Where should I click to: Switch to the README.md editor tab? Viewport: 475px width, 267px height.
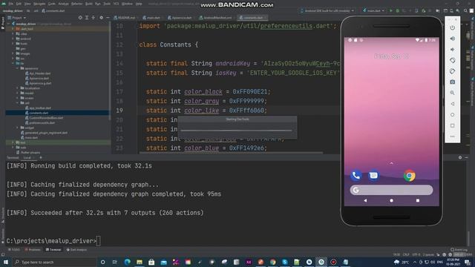click(x=125, y=18)
